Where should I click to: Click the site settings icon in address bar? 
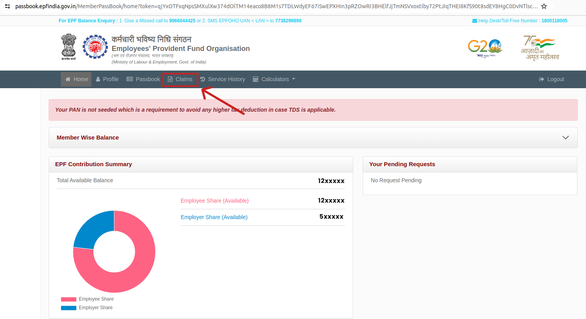[x=7, y=6]
